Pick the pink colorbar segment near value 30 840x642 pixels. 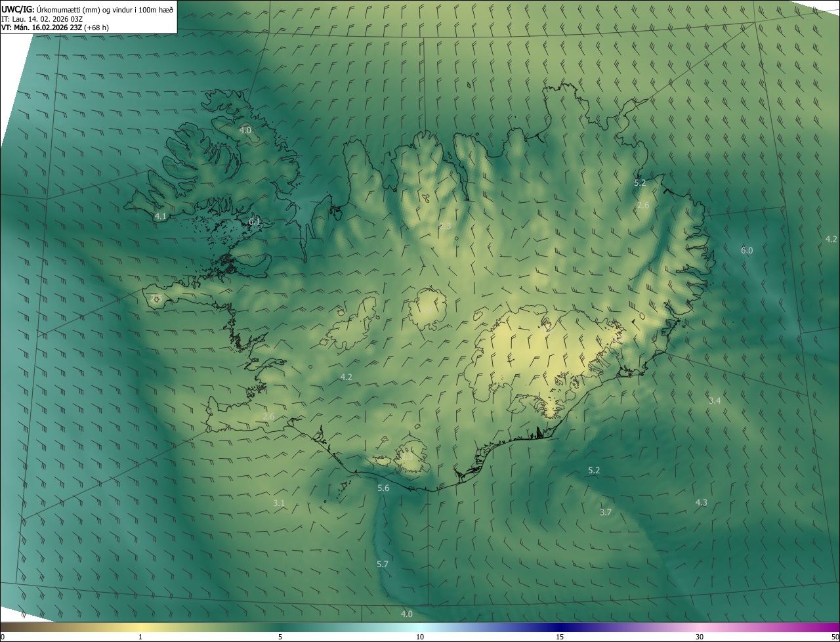(x=700, y=627)
